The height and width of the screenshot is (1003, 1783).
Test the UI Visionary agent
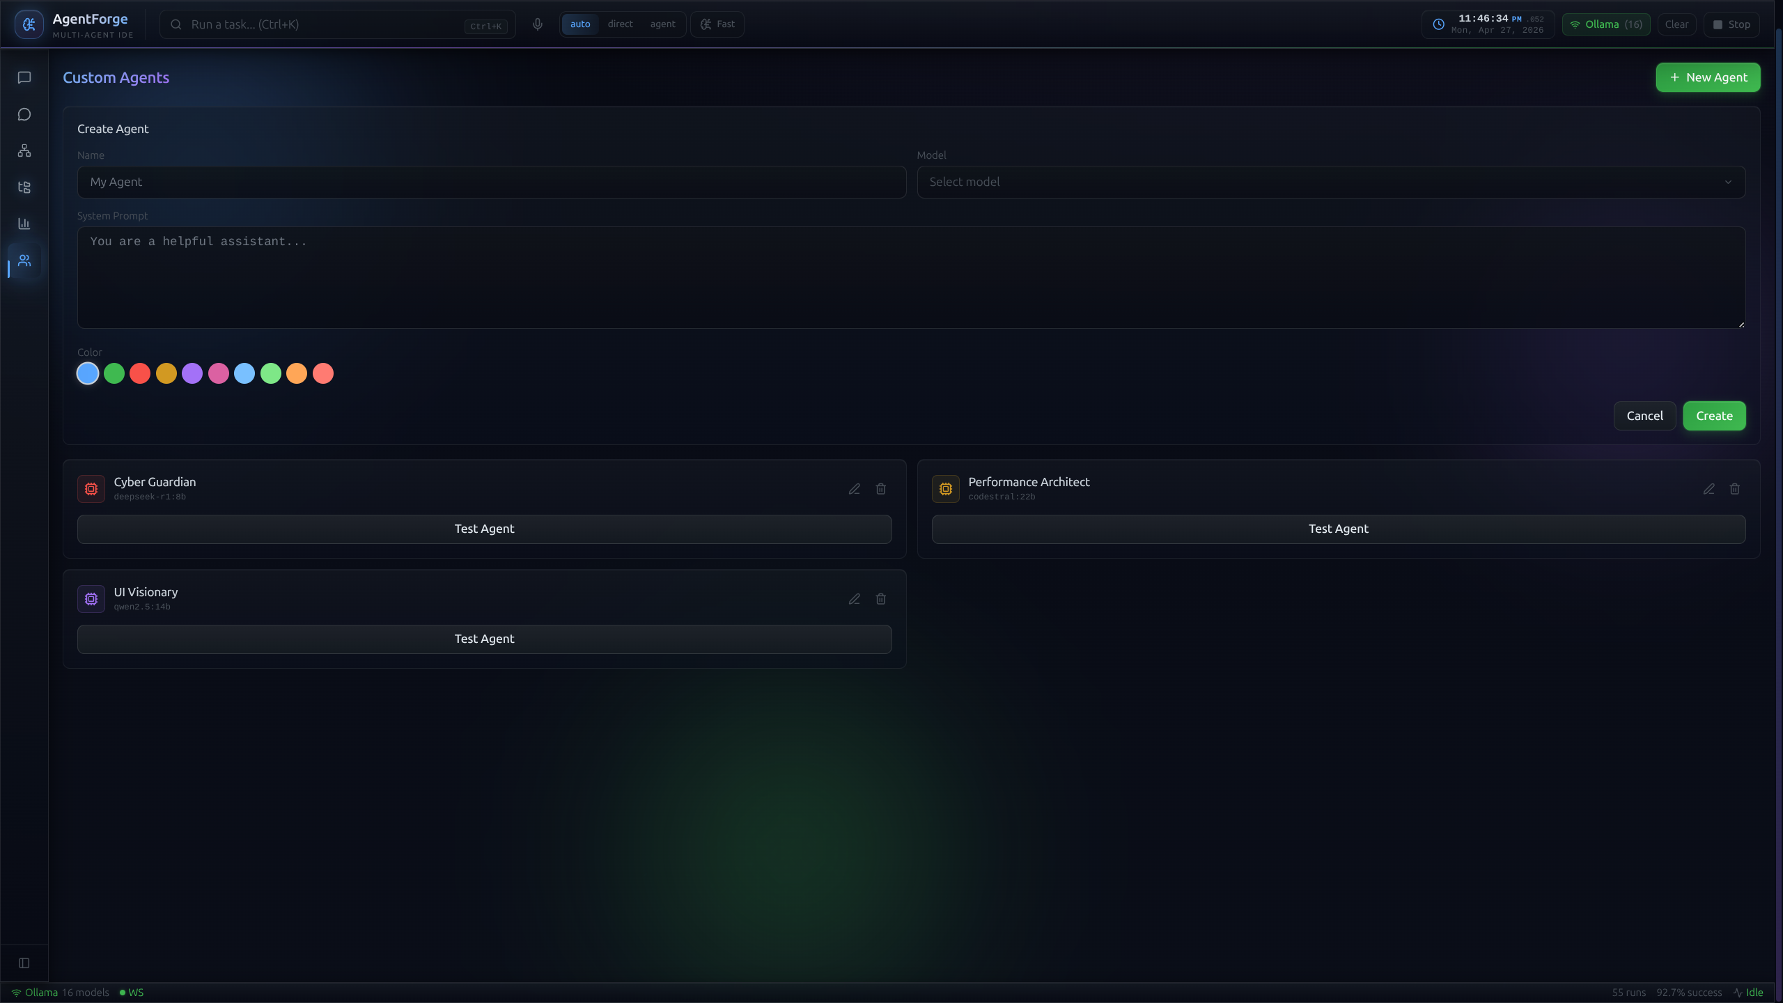tap(484, 639)
